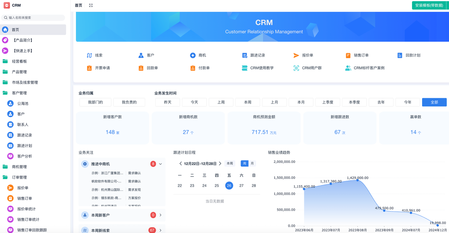Jump calendar to 本周
This screenshot has width=449, height=233.
tap(230, 164)
